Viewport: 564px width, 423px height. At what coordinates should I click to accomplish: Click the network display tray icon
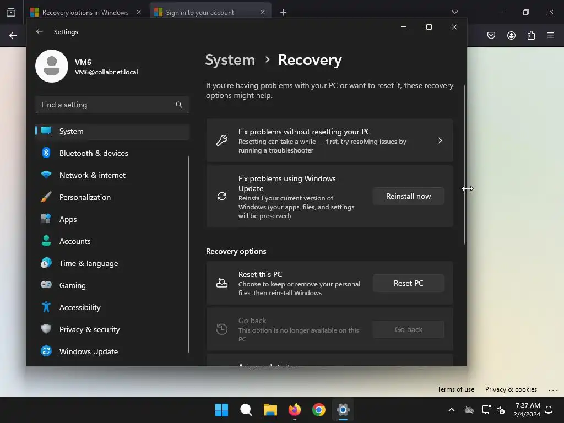[486, 410]
